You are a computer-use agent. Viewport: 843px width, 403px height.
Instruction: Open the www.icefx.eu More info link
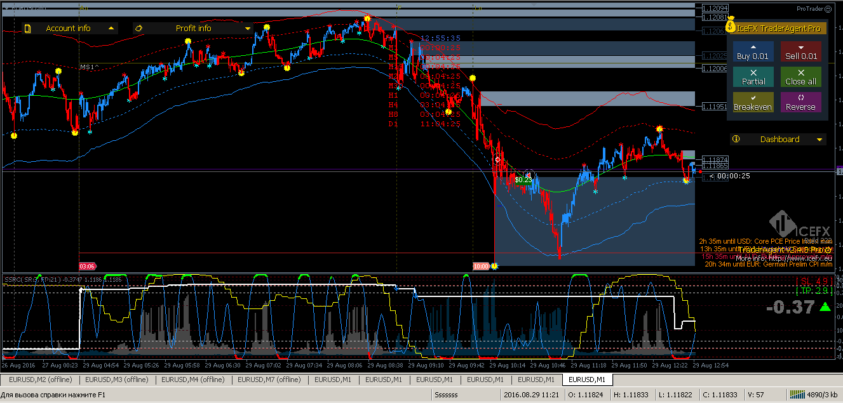784,258
